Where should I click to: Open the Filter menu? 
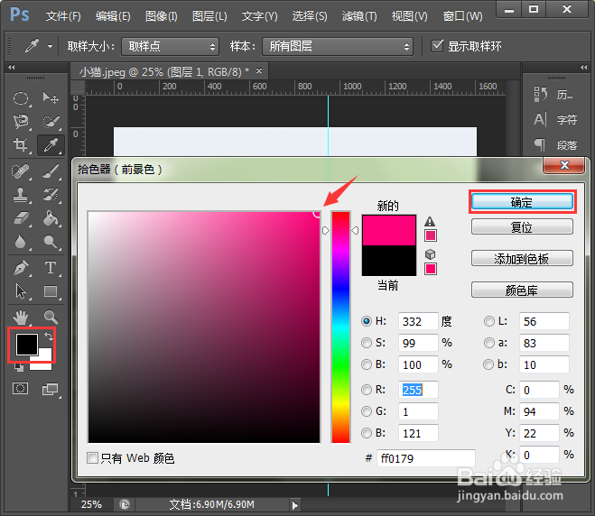click(x=359, y=16)
